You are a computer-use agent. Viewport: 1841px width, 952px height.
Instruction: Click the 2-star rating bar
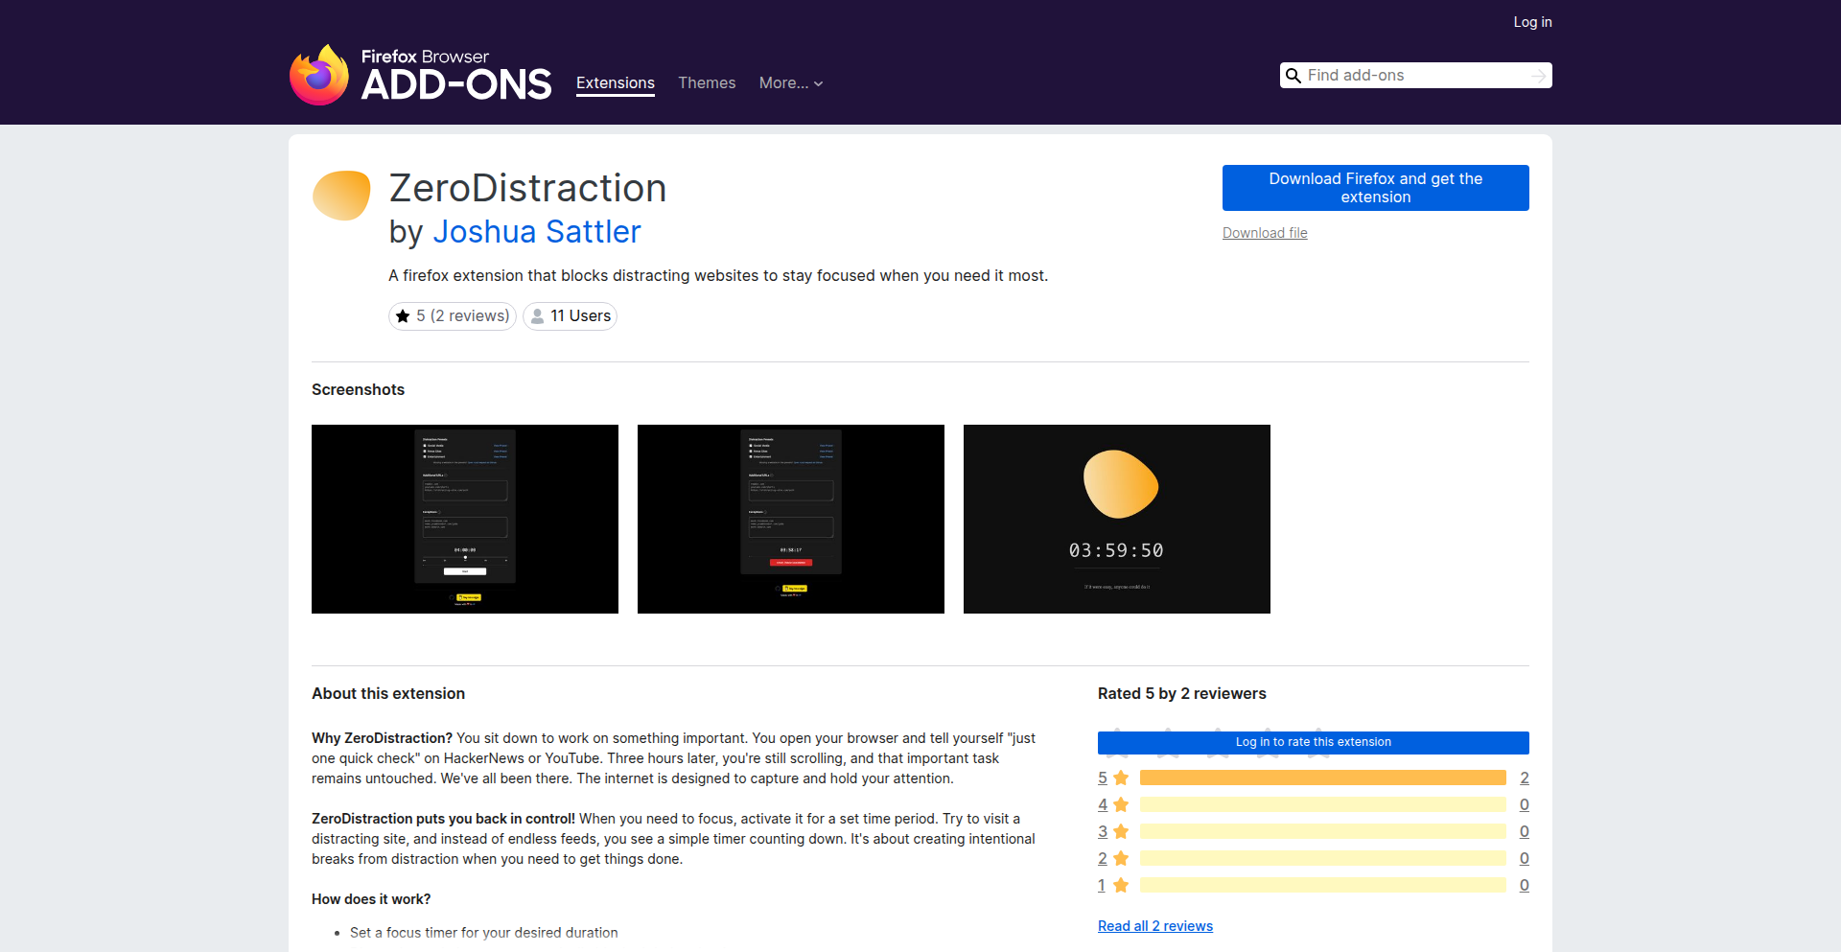tap(1323, 858)
